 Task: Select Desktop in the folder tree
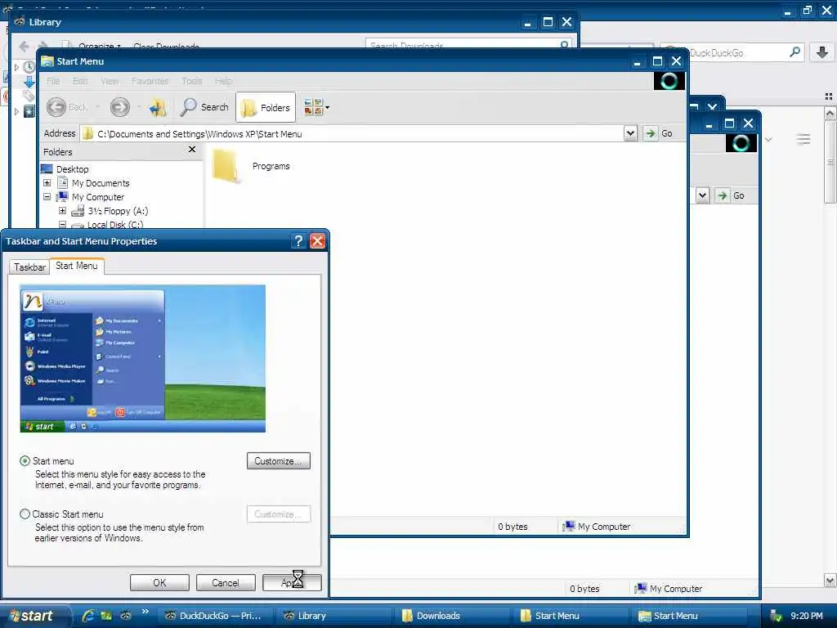coord(72,169)
